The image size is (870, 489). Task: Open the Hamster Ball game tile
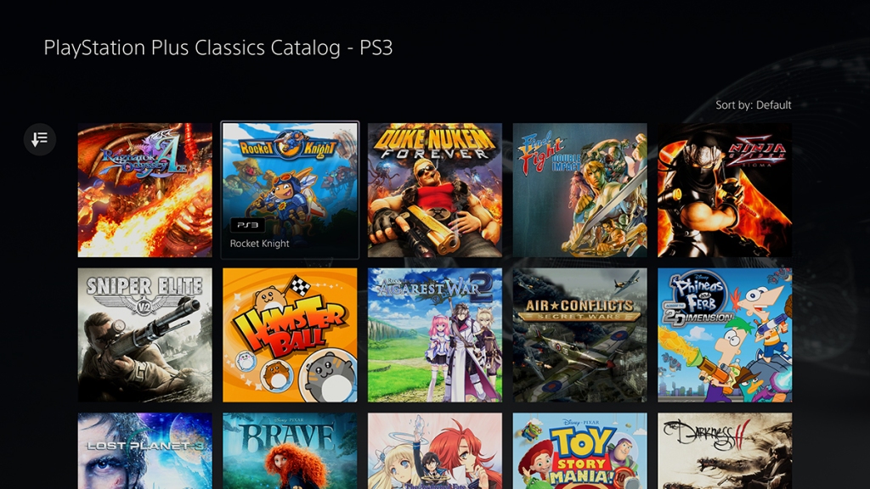(290, 334)
